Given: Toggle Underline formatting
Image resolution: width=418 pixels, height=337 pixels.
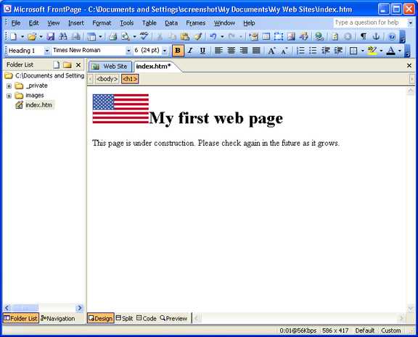Looking at the screenshot, I should pos(202,50).
